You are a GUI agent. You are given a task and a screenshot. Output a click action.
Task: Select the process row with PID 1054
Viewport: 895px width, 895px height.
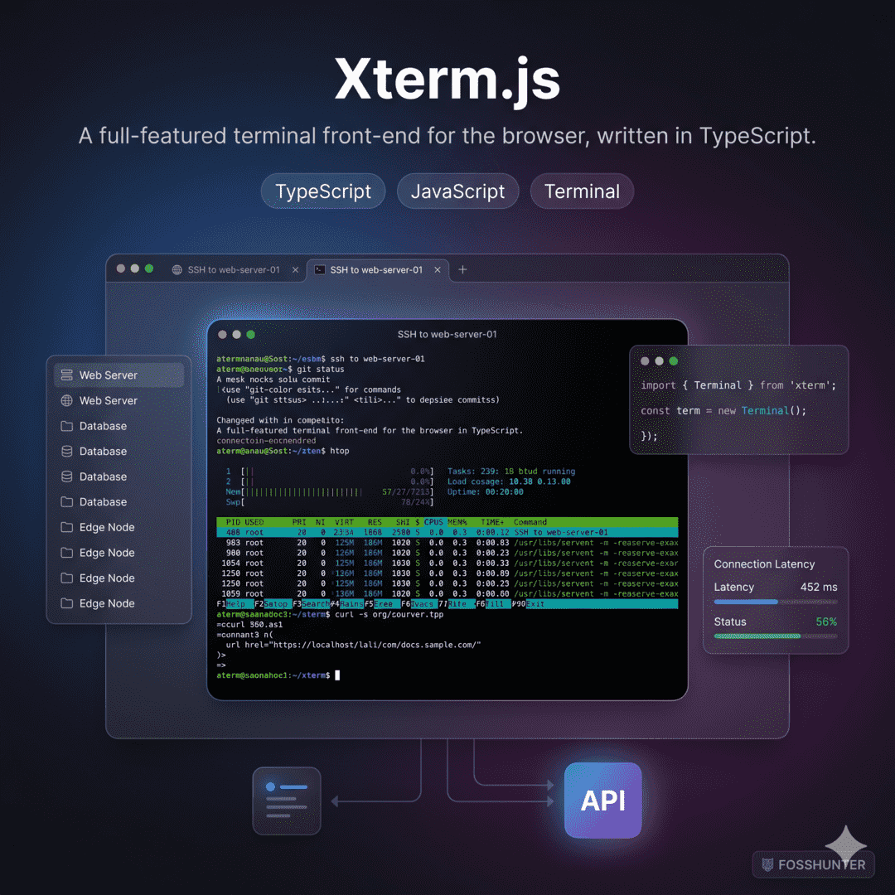click(x=447, y=564)
